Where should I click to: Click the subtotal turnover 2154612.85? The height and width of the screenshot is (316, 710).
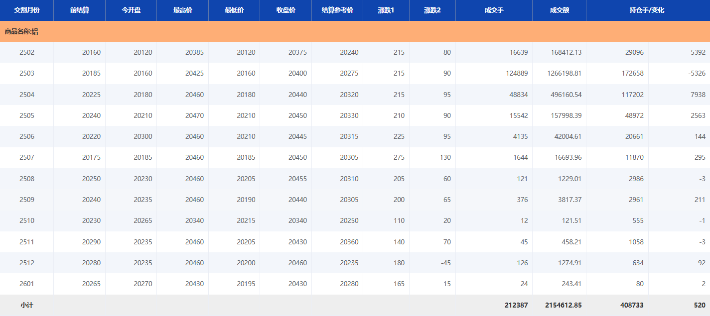click(560, 305)
